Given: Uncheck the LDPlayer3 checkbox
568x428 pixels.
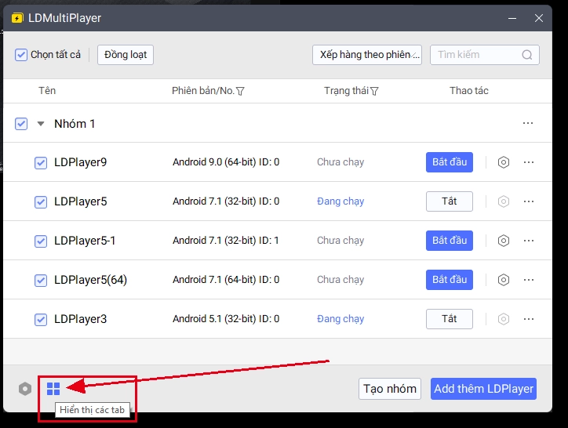Looking at the screenshot, I should [41, 320].
